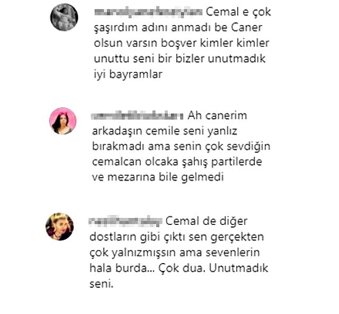Screen dimensions: 339x314
Task: Click the line 'unuttu seni bir bizler unutmadık'
Action: click(x=180, y=59)
